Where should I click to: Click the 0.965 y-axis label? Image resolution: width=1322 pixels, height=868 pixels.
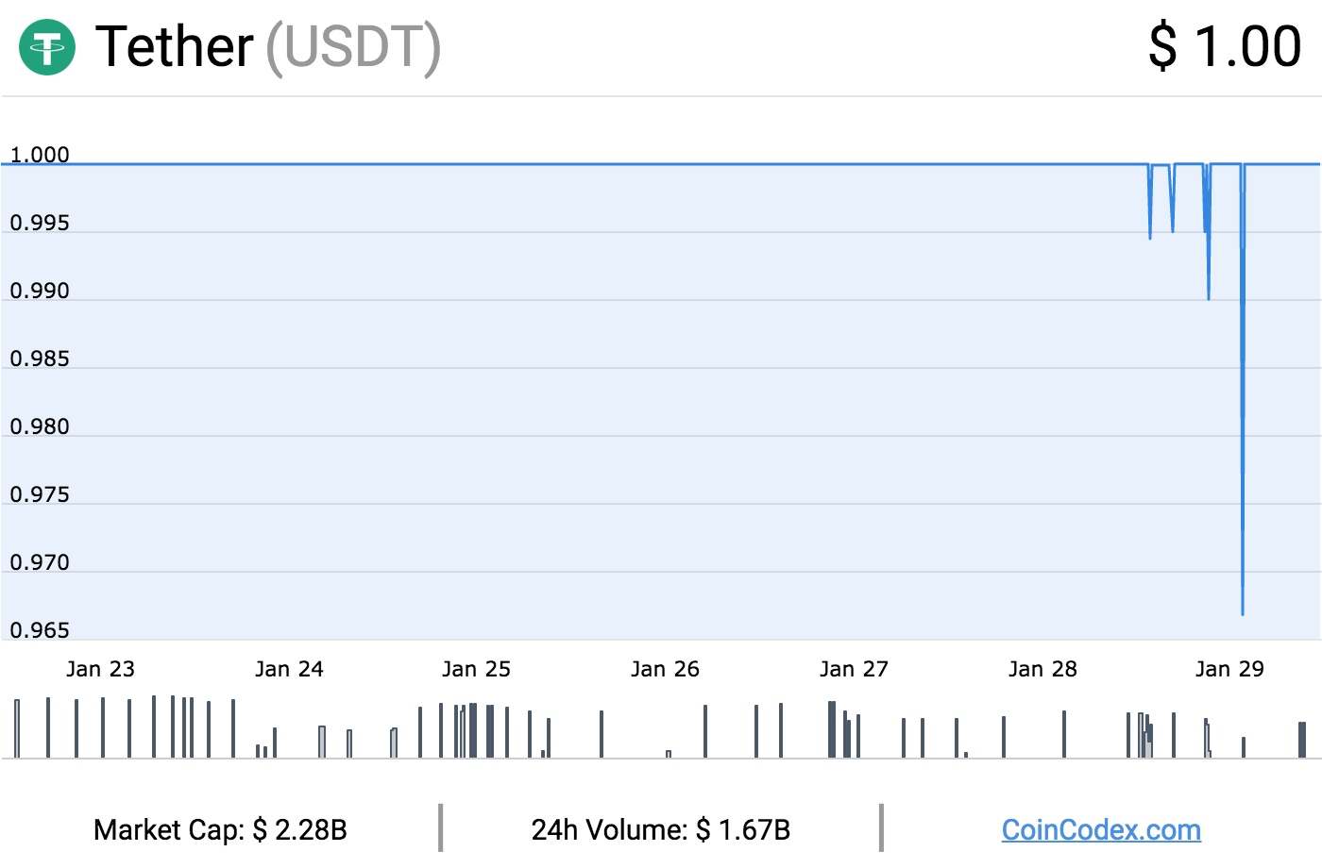tap(40, 630)
